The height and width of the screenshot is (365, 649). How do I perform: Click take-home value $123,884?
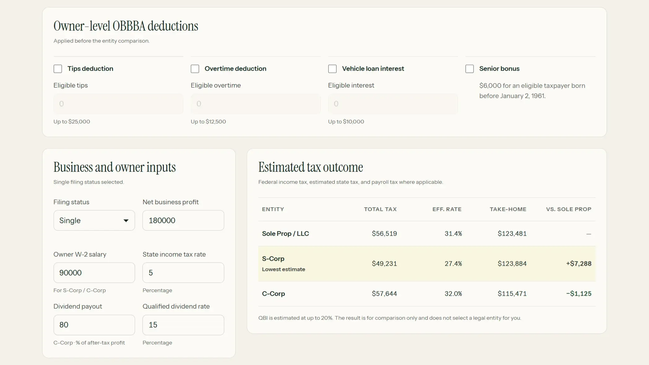(512, 264)
